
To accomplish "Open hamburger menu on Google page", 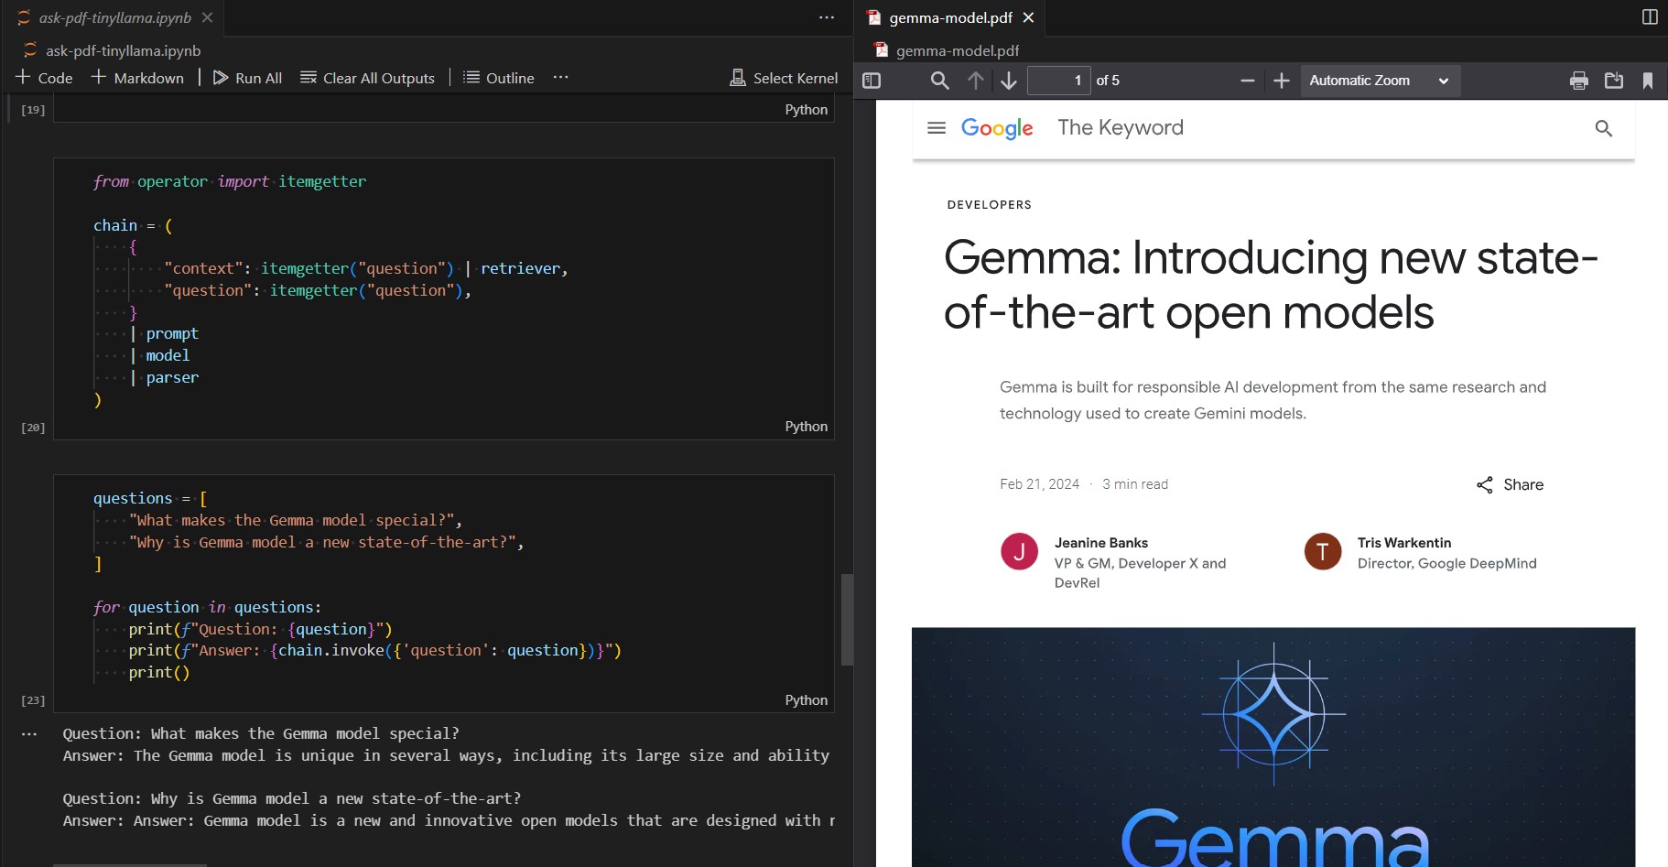I will click(936, 128).
